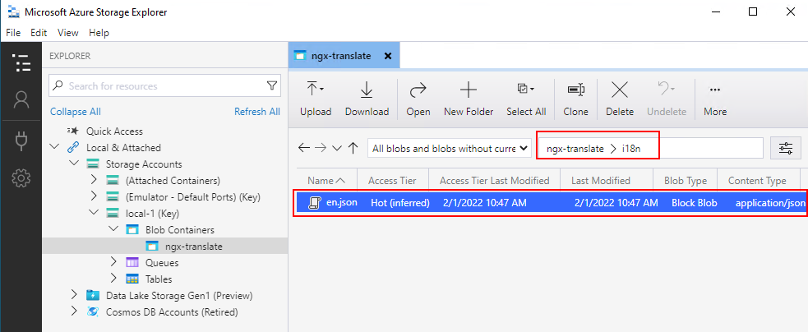The width and height of the screenshot is (808, 332).
Task: Sort by the Access Tier column header
Action: [391, 181]
